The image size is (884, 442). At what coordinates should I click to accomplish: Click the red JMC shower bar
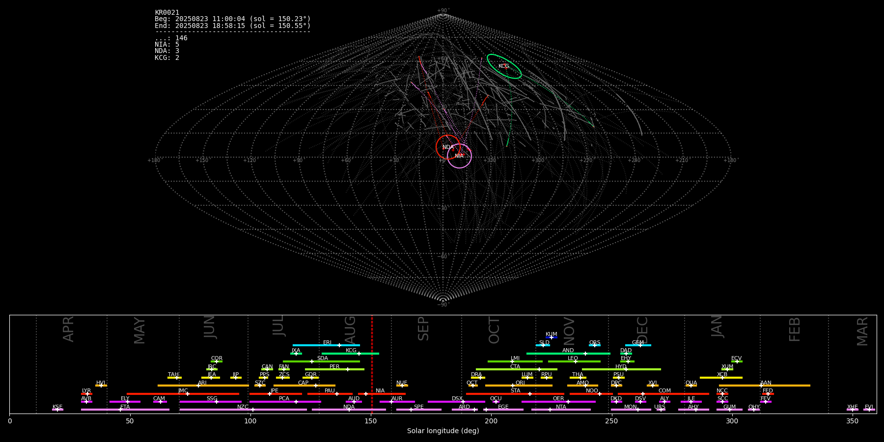[x=183, y=393]
